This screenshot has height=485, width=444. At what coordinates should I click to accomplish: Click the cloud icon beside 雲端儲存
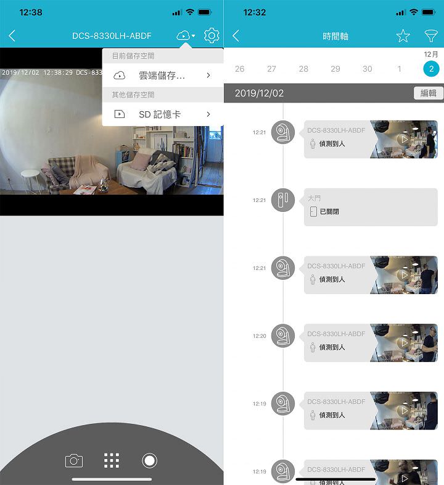pos(119,75)
